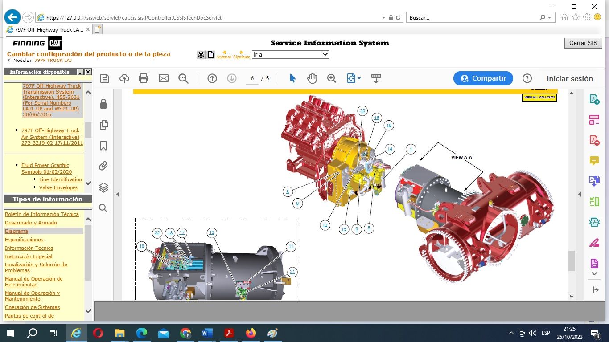This screenshot has width=609, height=342.
Task: Select the hand pan tool in the PDF toolbar
Action: coord(312,78)
